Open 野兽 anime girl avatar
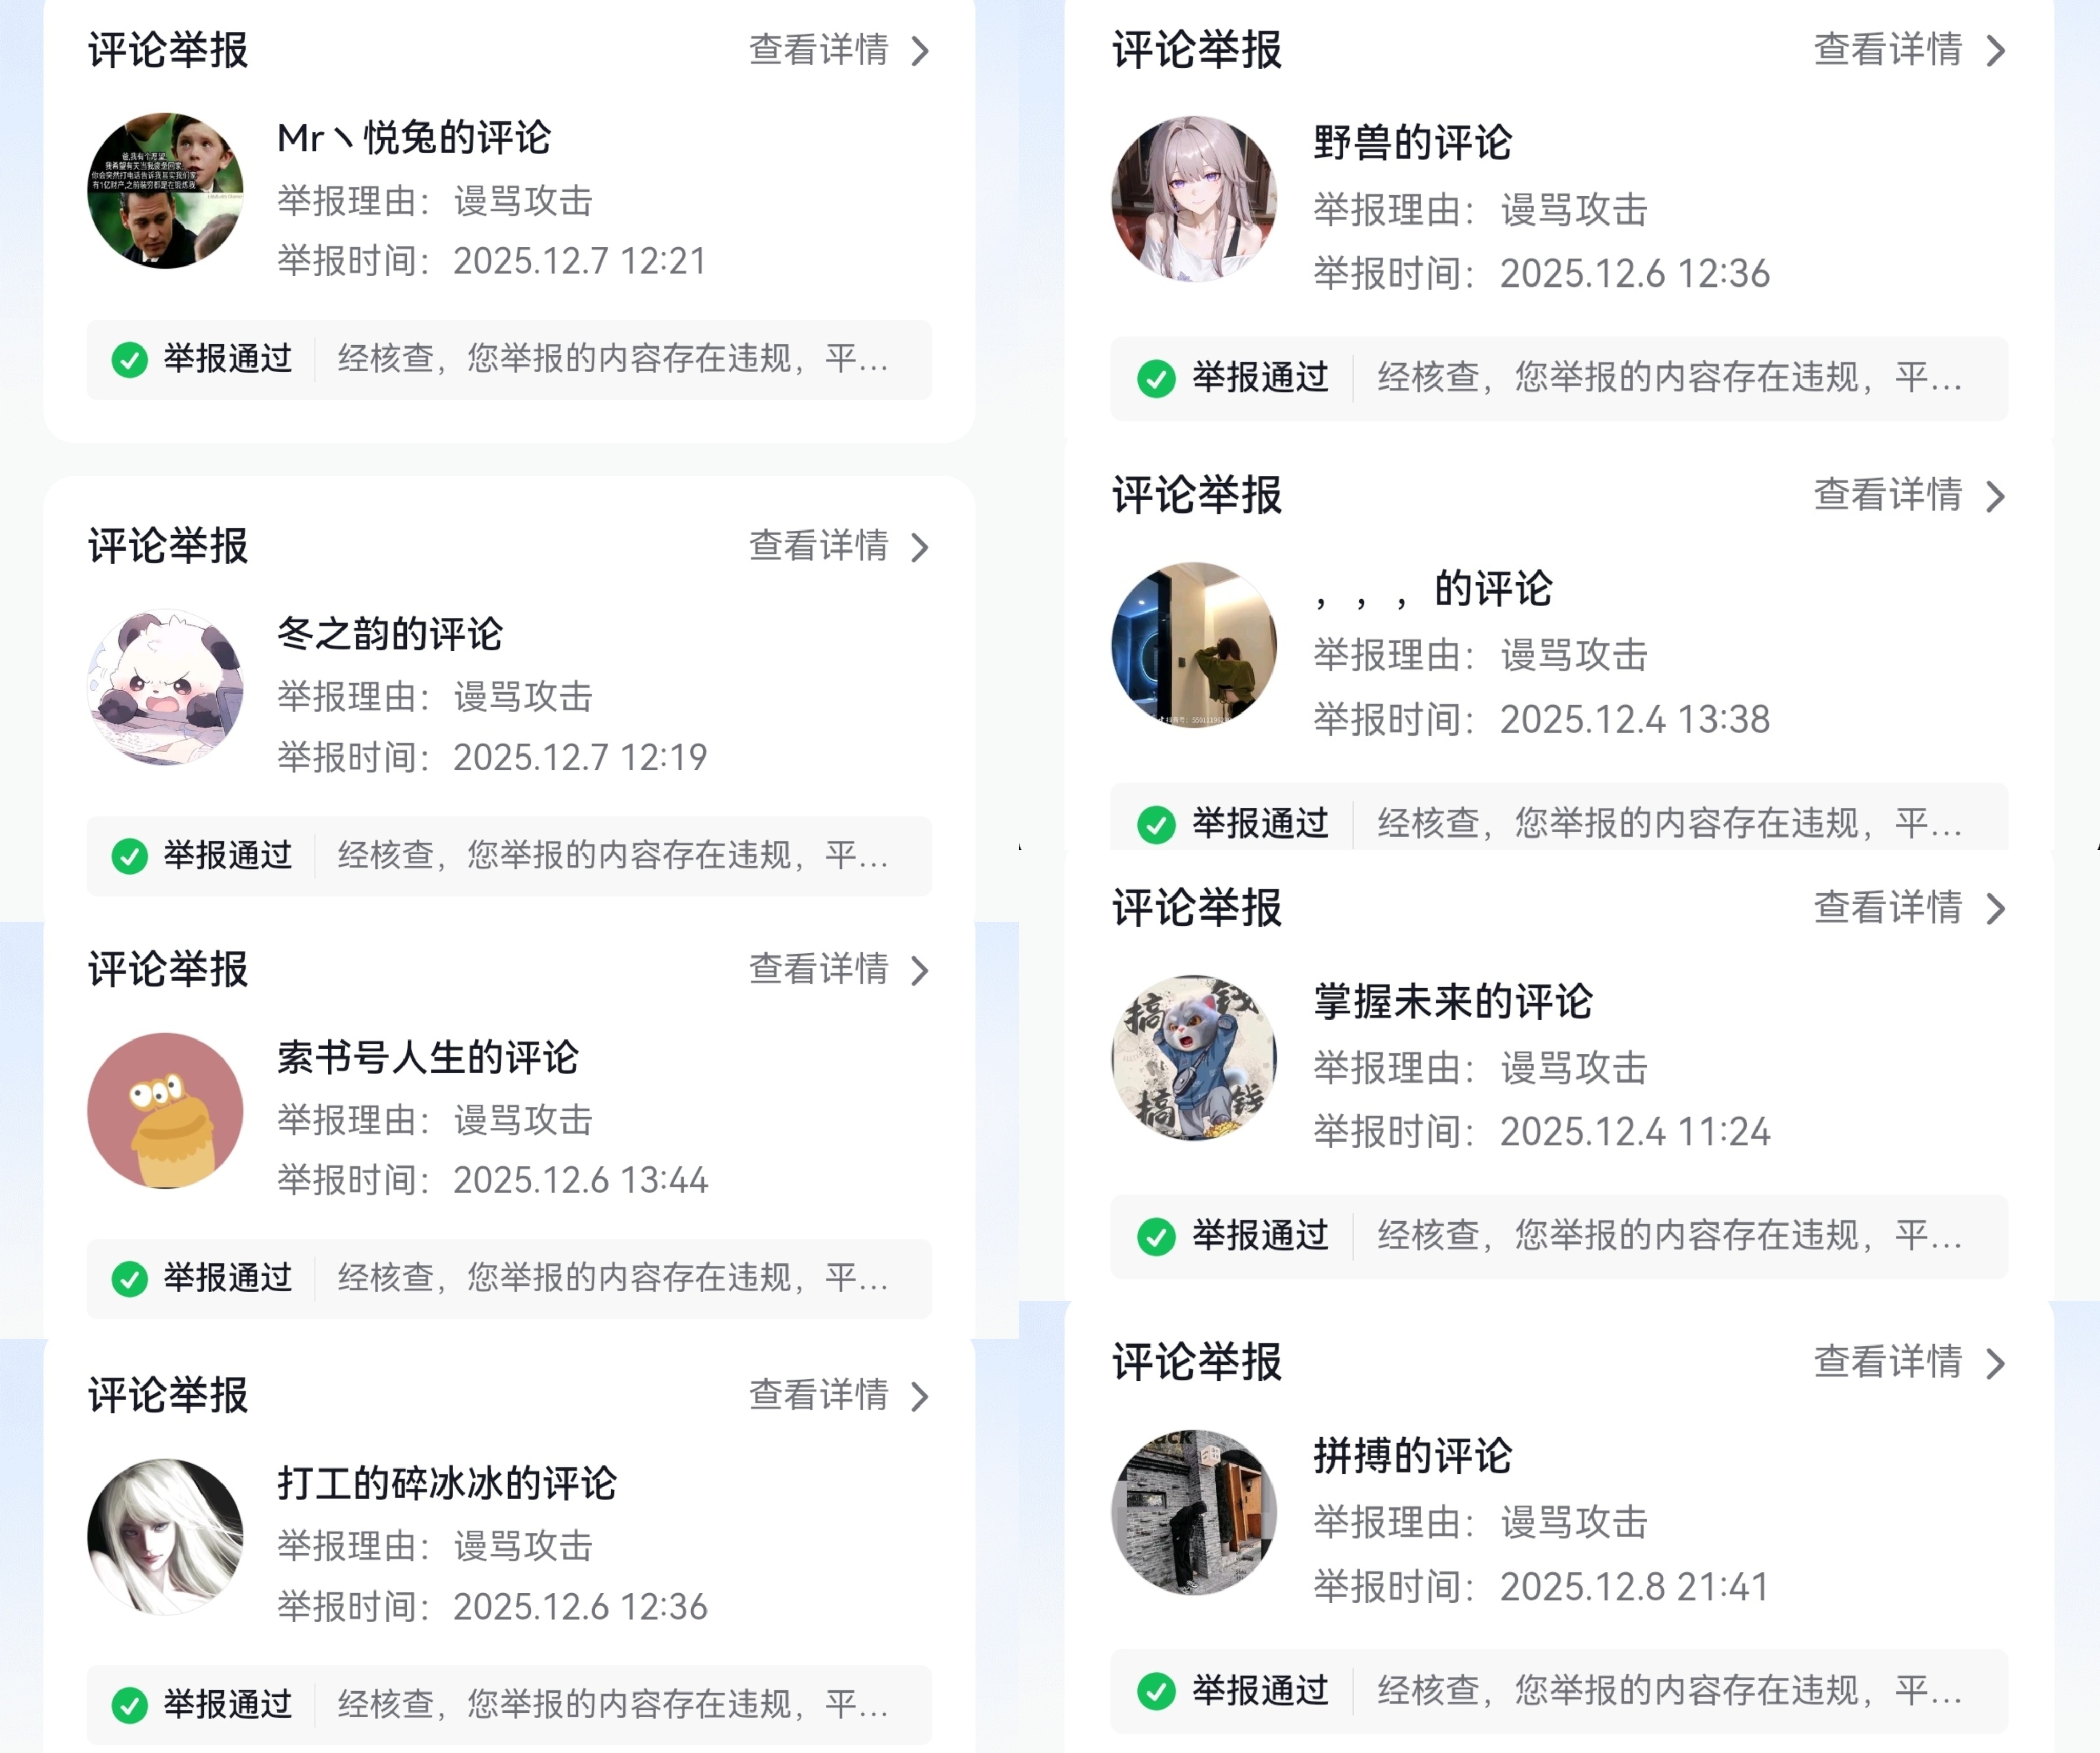The height and width of the screenshot is (1753, 2100). (x=1194, y=199)
